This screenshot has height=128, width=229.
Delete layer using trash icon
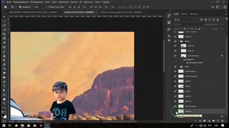(x=223, y=121)
